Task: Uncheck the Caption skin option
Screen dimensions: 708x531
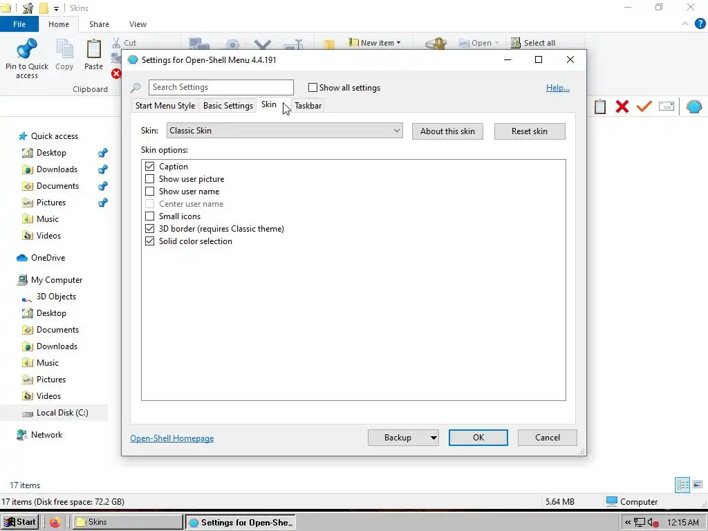Action: coord(149,167)
